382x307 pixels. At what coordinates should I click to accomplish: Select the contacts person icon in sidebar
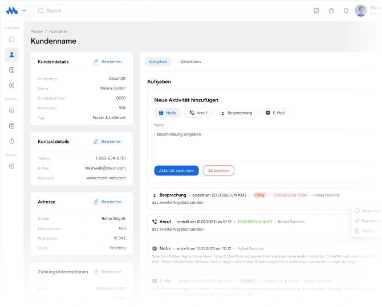point(11,55)
